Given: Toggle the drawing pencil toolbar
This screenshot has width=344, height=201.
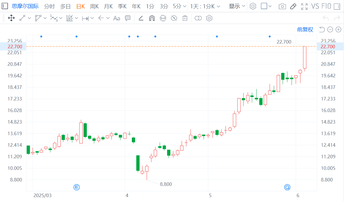Looking at the screenshot, I should pyautogui.click(x=293, y=6).
